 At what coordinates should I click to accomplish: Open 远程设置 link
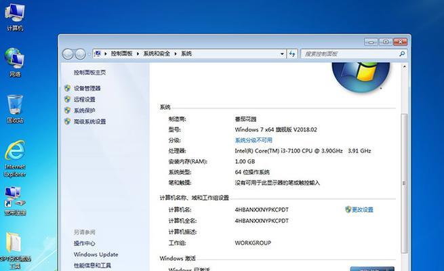[x=84, y=100]
